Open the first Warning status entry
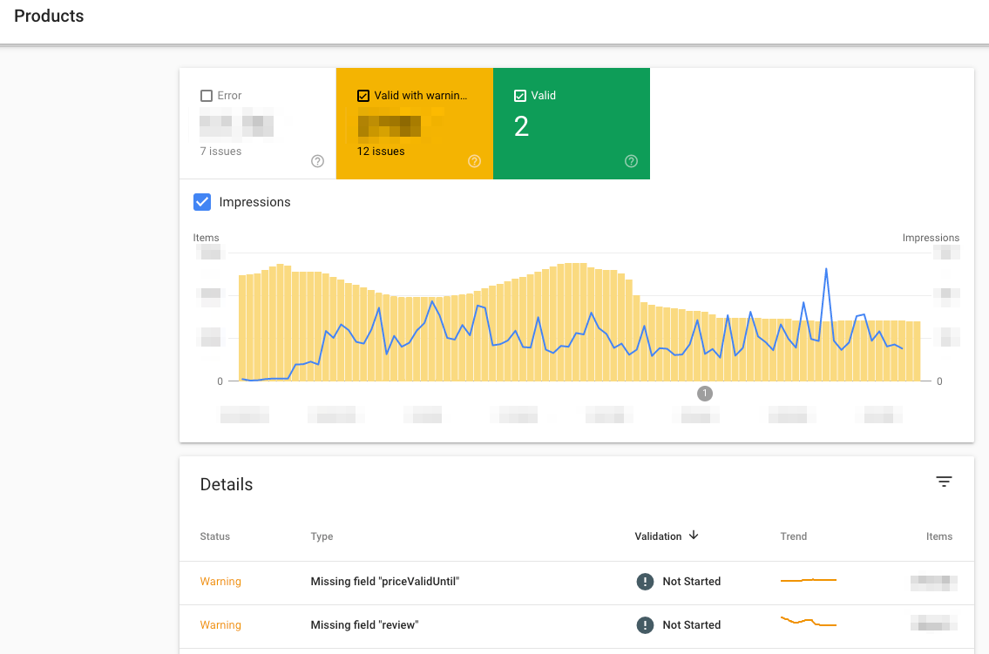The width and height of the screenshot is (989, 654). 220,581
